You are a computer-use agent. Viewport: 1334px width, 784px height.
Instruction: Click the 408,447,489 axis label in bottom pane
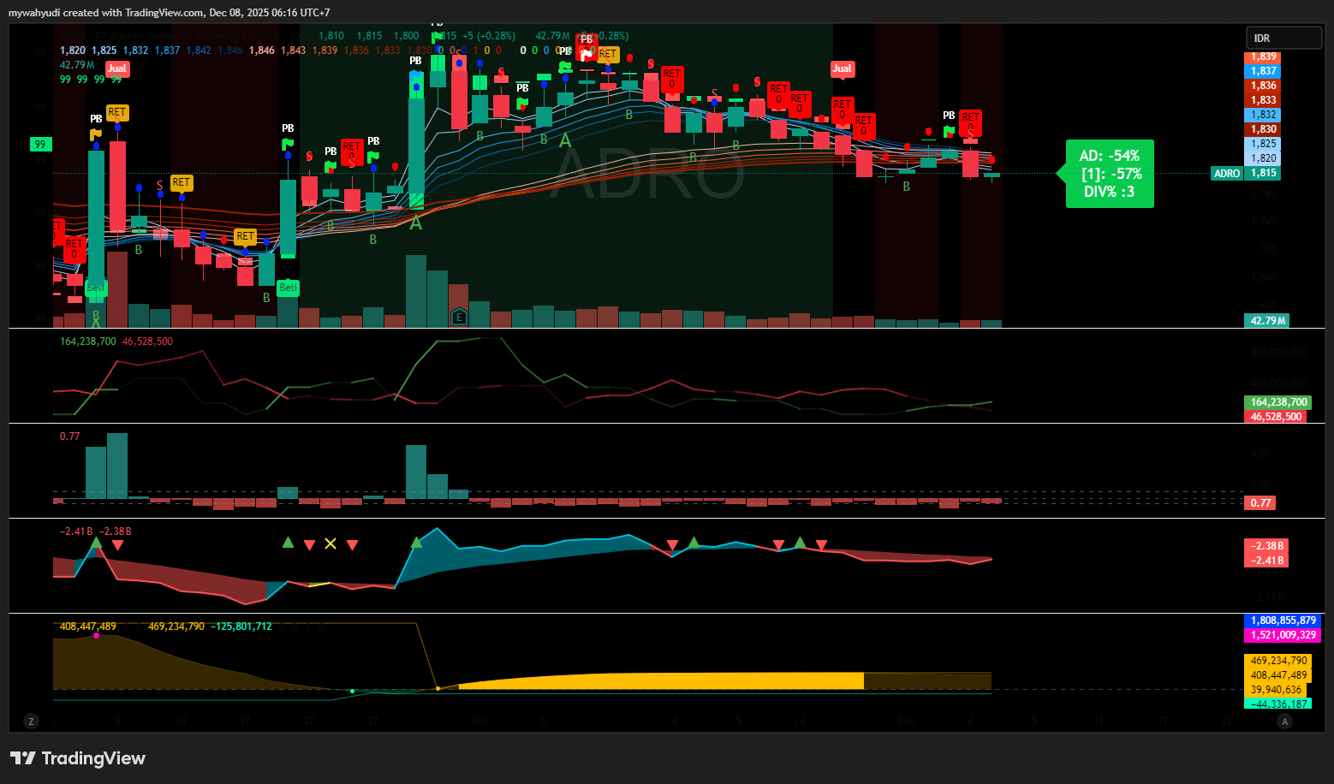pos(1279,675)
